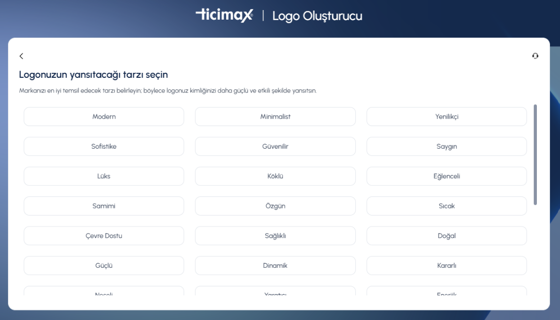This screenshot has height=320, width=560.
Task: Pick the Güvenilir style button
Action: click(275, 147)
